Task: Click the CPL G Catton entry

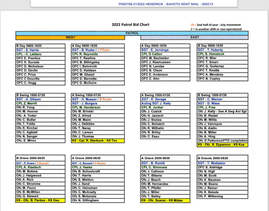Action: pyautogui.click(x=165, y=54)
